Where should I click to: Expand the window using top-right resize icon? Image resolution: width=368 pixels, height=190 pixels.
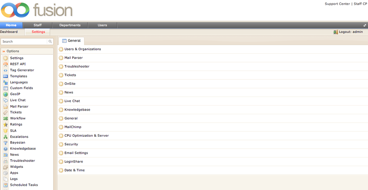tap(365, 25)
